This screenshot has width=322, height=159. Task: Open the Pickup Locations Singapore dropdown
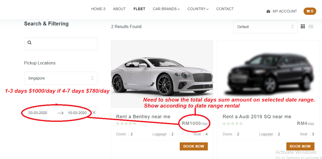(x=61, y=78)
